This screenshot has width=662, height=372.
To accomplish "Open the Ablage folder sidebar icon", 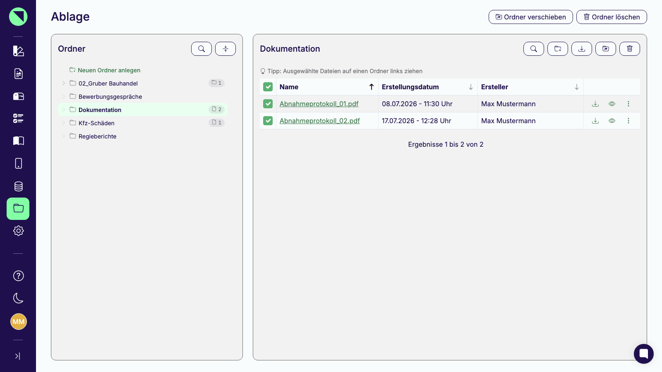I will (x=18, y=209).
